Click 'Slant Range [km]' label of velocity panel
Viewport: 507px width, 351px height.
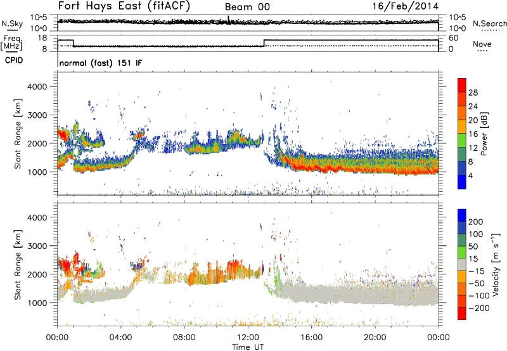point(18,264)
